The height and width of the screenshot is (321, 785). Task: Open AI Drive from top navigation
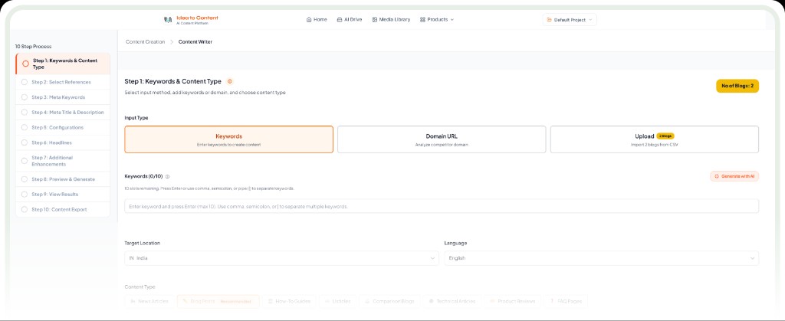pos(350,19)
